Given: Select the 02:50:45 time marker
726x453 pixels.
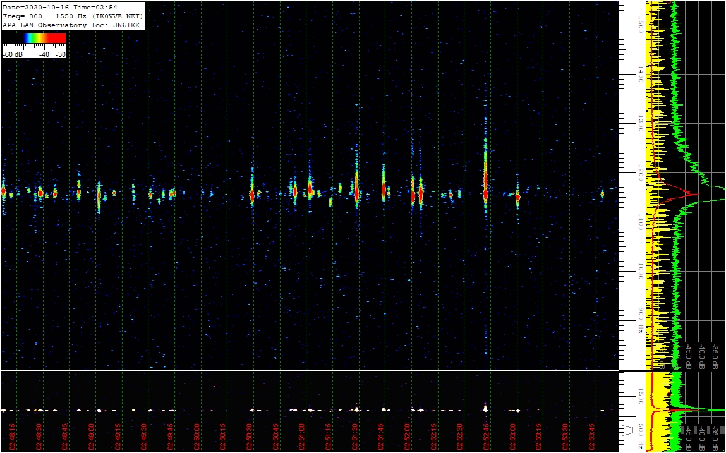Looking at the screenshot, I should pos(276,437).
